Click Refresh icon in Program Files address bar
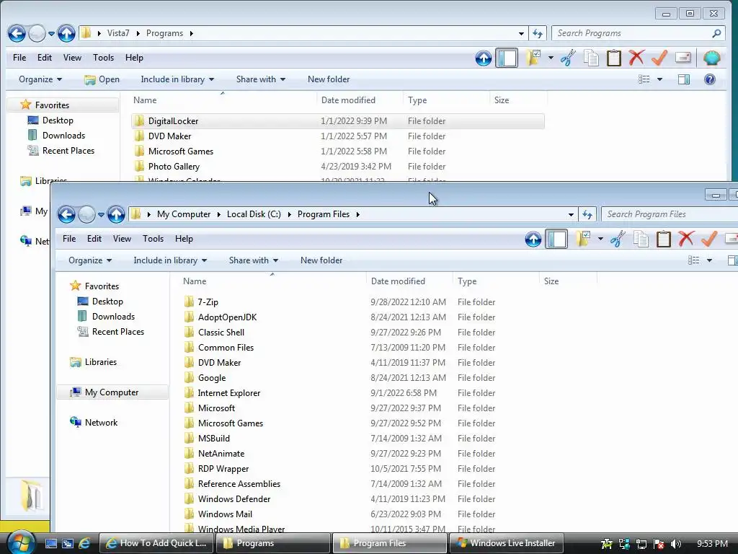 (x=587, y=214)
